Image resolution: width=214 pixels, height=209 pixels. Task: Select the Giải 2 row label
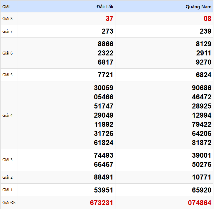pos(8,177)
